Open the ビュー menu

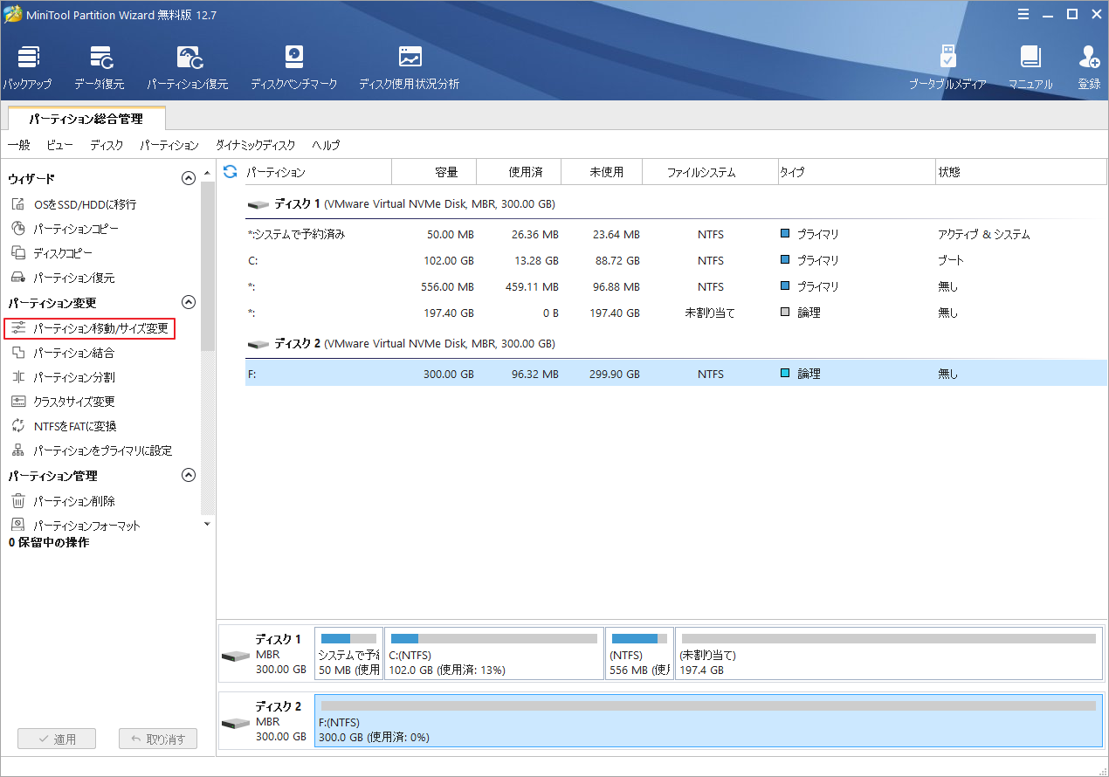[59, 145]
